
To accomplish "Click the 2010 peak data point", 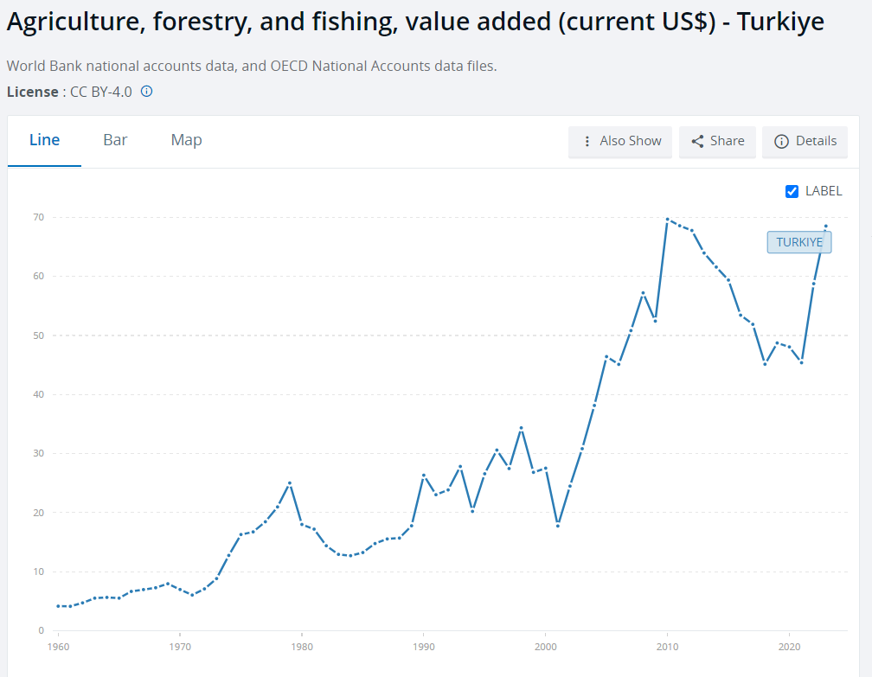I will tap(667, 220).
